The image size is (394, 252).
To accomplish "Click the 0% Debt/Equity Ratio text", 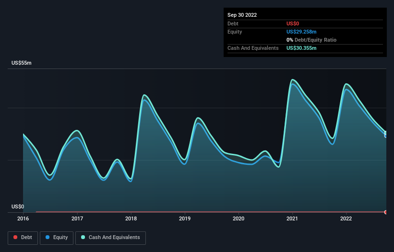I will click(x=311, y=40).
